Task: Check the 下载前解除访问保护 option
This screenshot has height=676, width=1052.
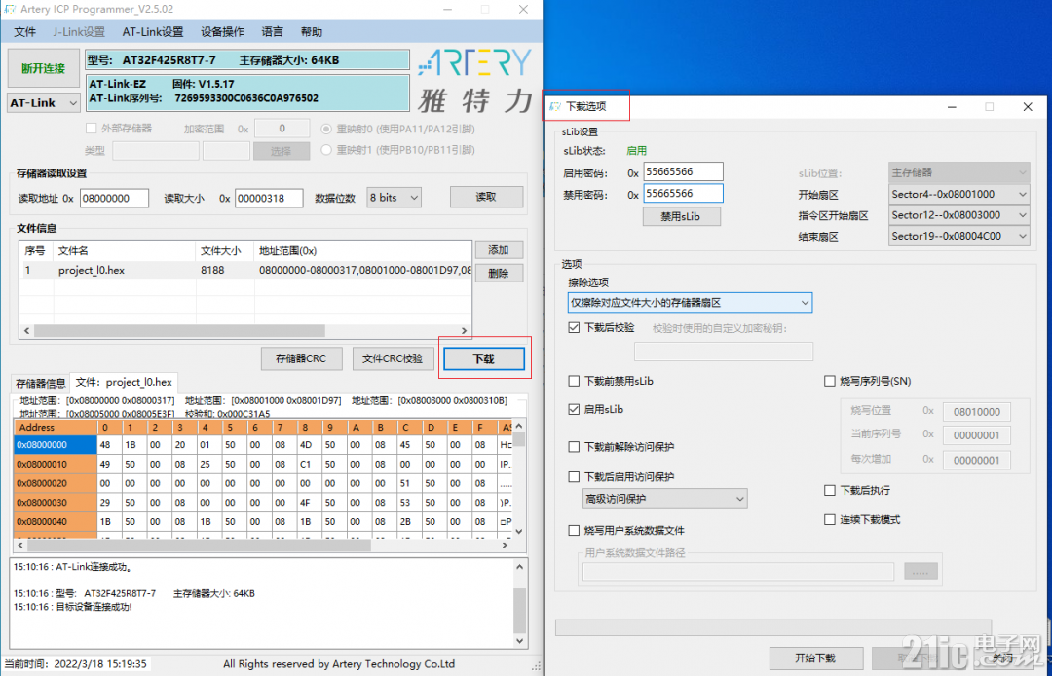Action: point(574,447)
